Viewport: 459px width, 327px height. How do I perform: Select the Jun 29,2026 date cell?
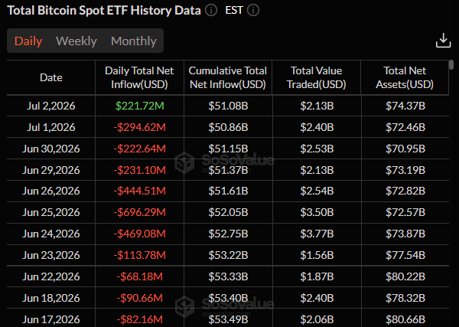point(51,170)
